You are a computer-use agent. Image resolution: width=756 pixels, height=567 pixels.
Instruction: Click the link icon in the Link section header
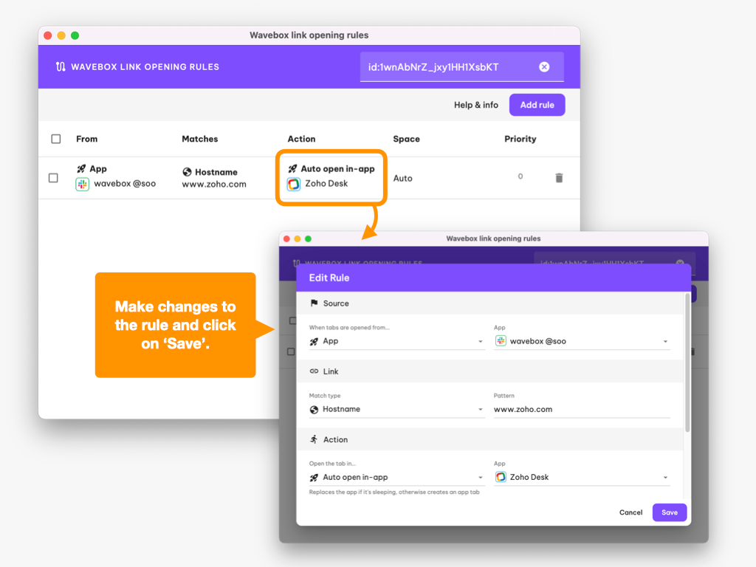314,371
